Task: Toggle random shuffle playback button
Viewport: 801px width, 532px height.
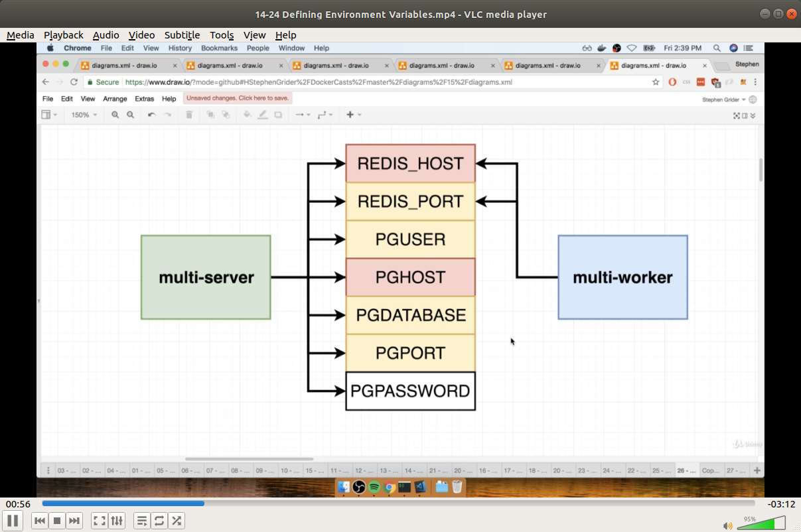Action: 177,521
